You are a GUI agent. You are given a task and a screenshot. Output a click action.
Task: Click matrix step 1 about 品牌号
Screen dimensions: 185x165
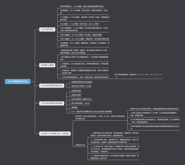(x=115, y=134)
